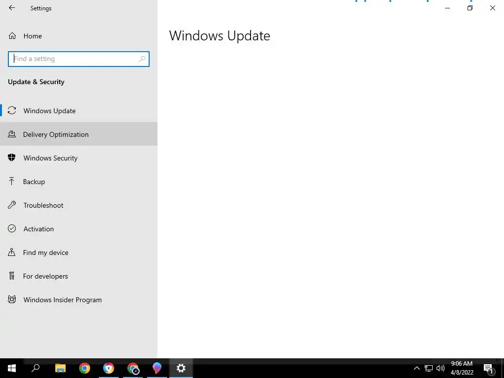Click the network icon in system tray

coord(429,368)
